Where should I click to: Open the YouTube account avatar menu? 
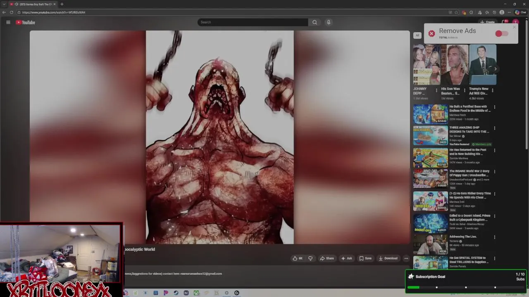pos(515,22)
